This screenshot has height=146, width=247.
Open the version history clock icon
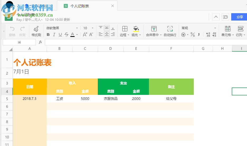click(225, 17)
